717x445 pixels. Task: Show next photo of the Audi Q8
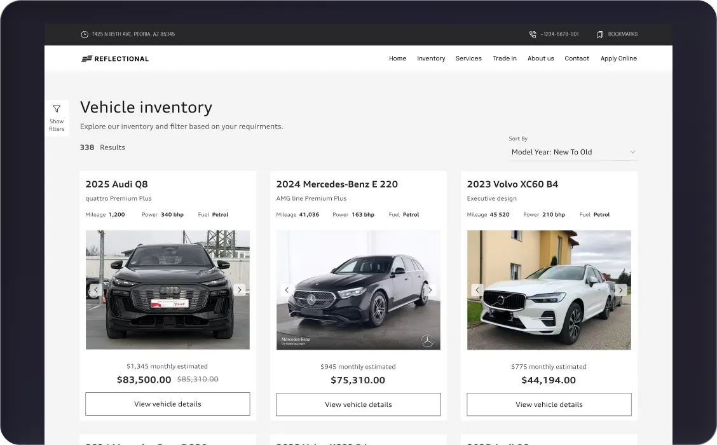[239, 290]
